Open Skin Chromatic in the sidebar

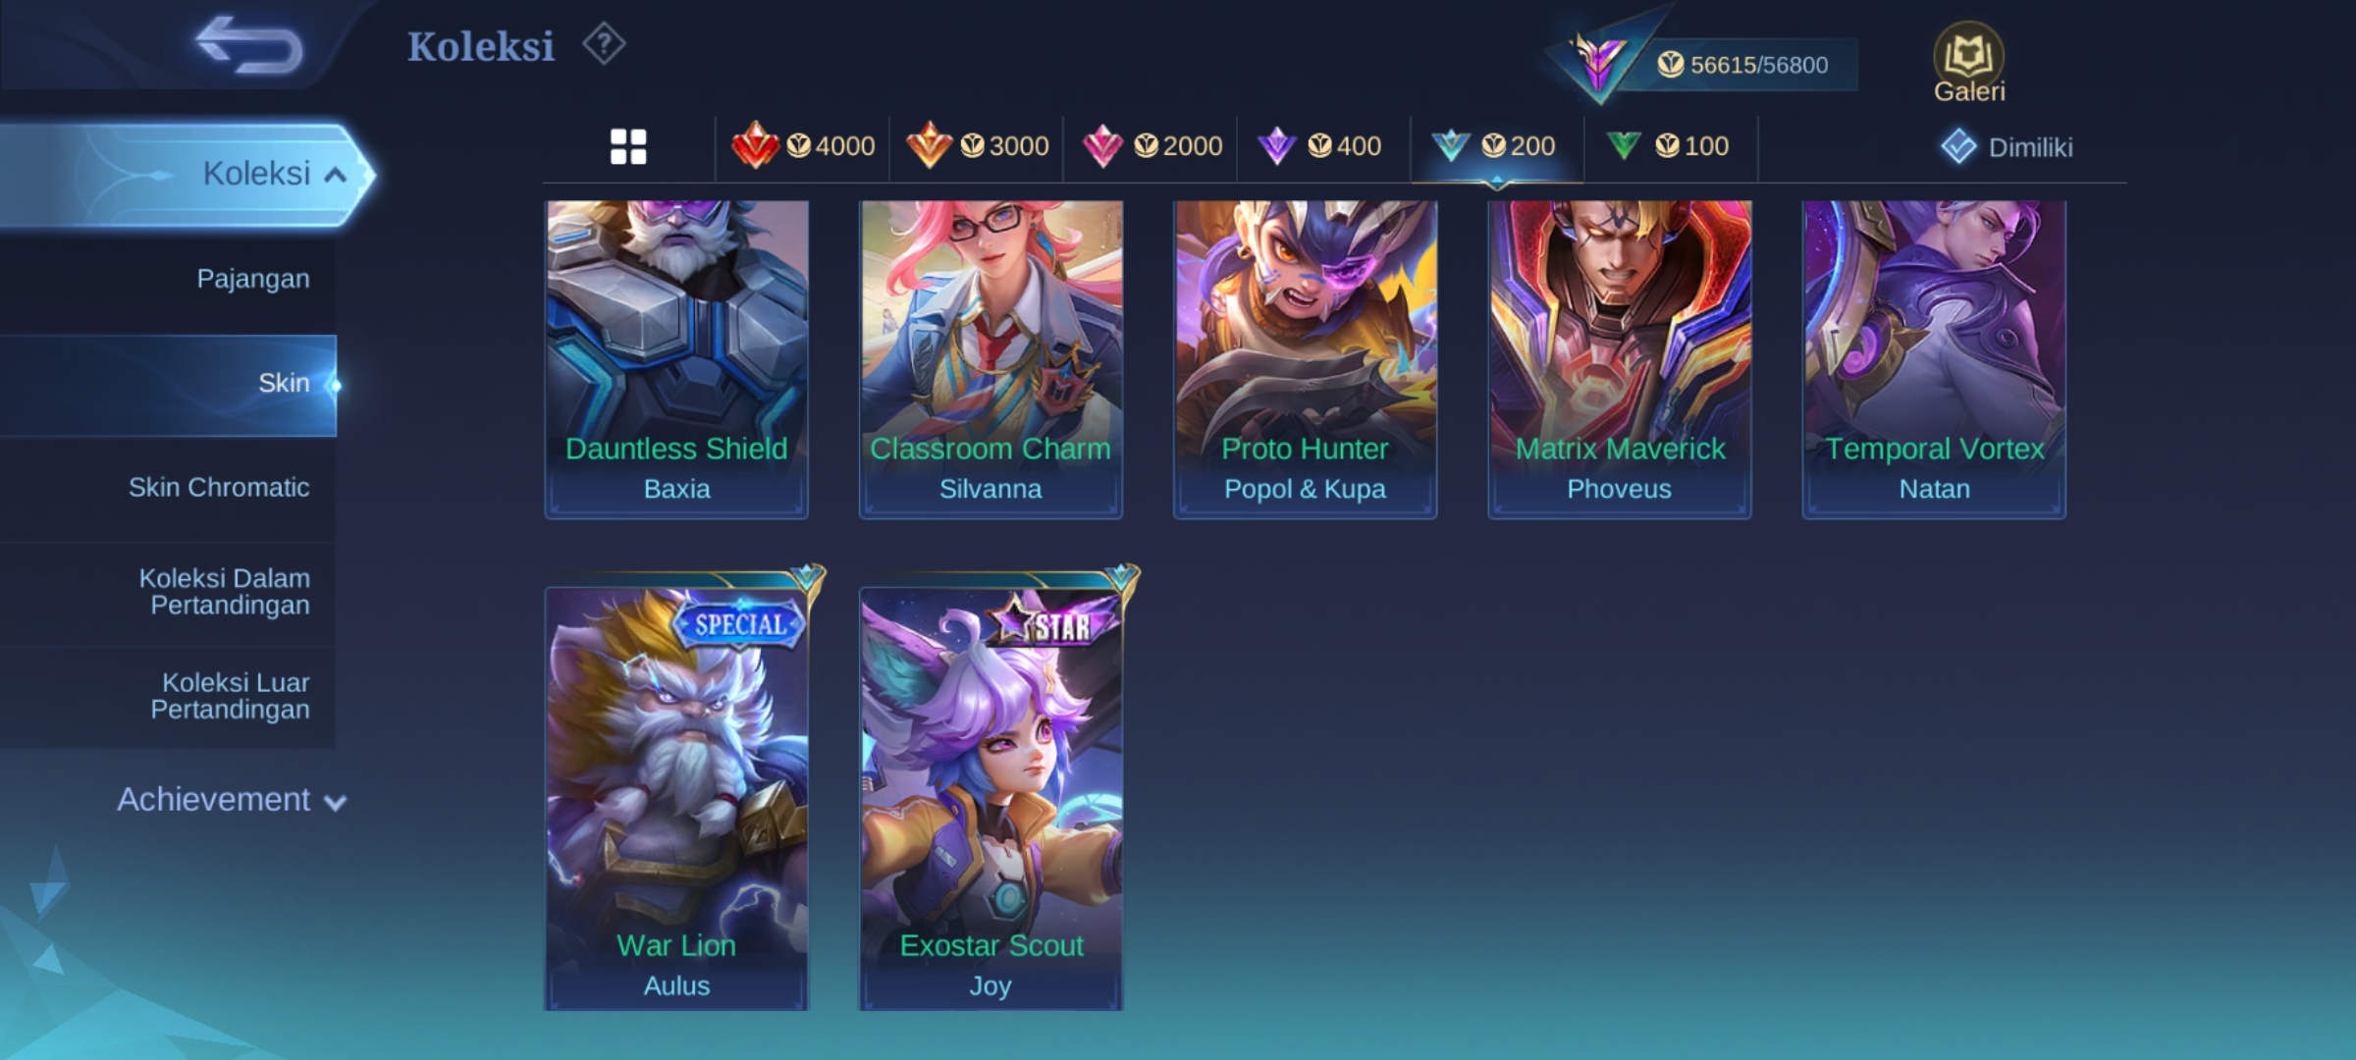click(x=219, y=488)
